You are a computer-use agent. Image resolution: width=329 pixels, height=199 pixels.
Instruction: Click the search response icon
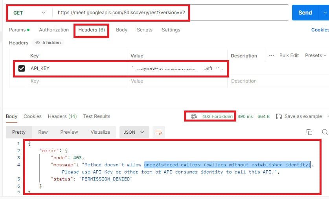click(x=325, y=132)
